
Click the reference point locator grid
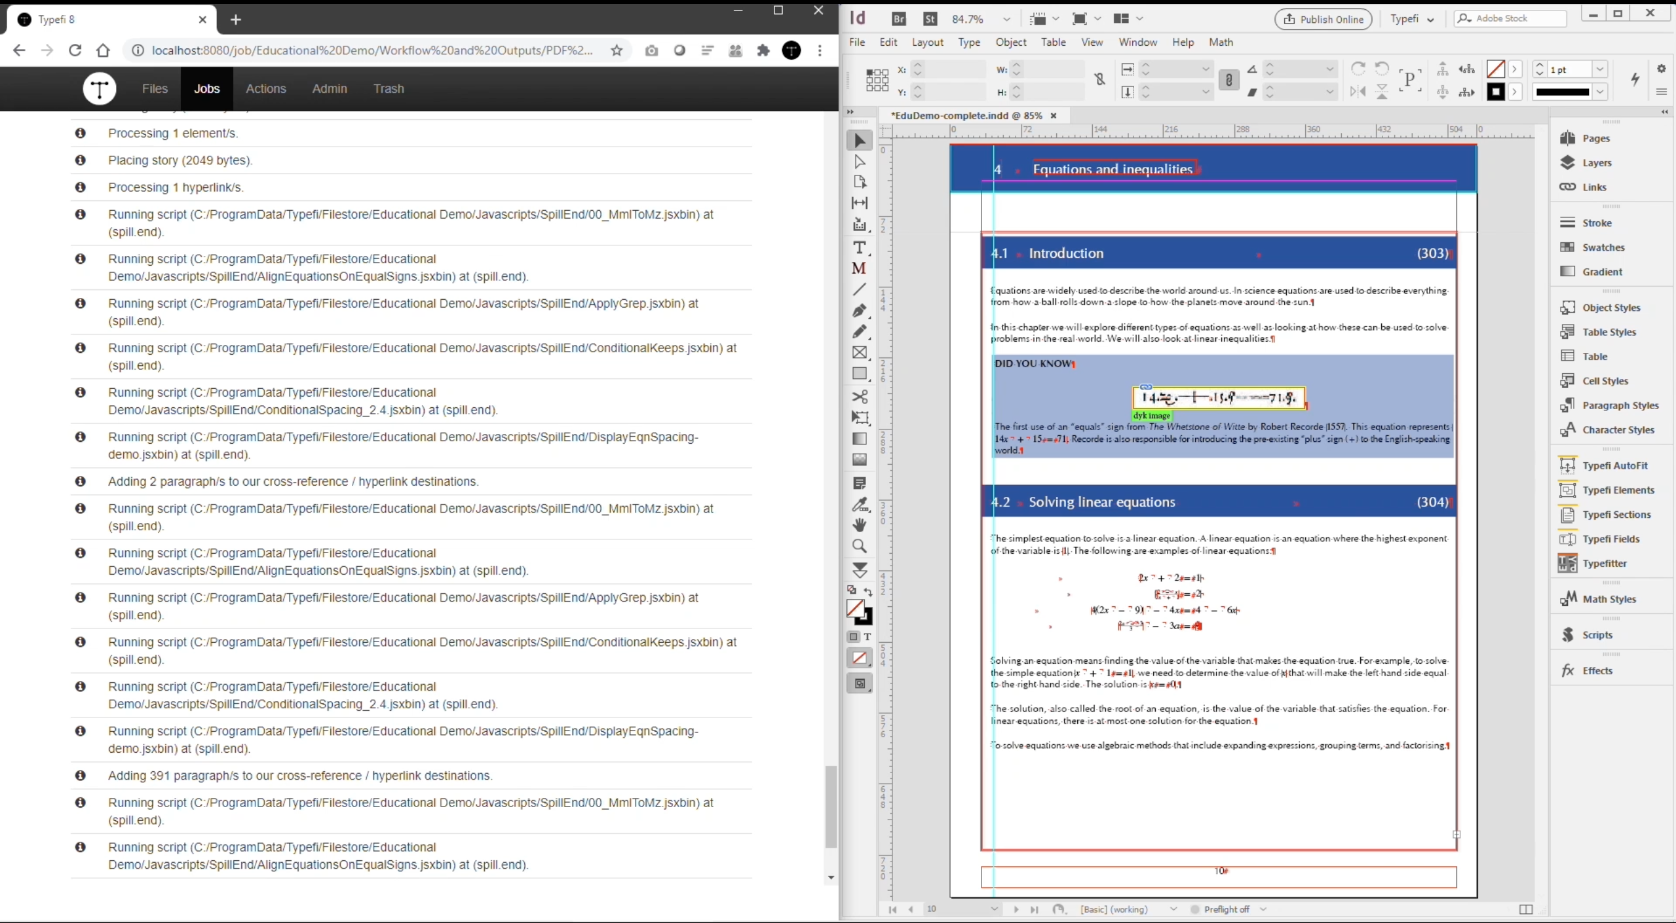pyautogui.click(x=877, y=80)
